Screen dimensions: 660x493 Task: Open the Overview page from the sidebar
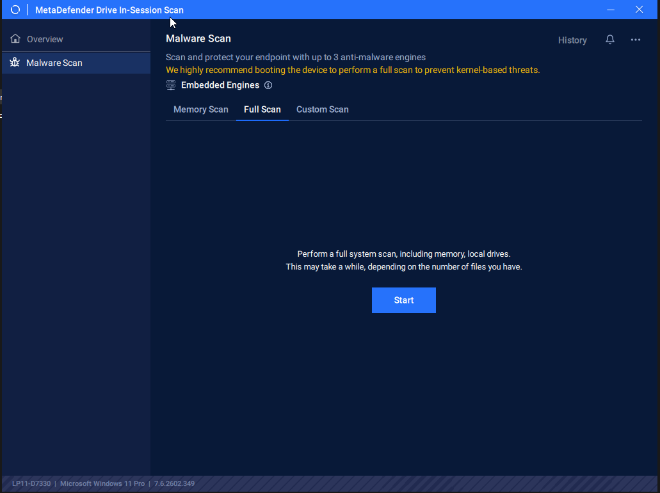[45, 39]
